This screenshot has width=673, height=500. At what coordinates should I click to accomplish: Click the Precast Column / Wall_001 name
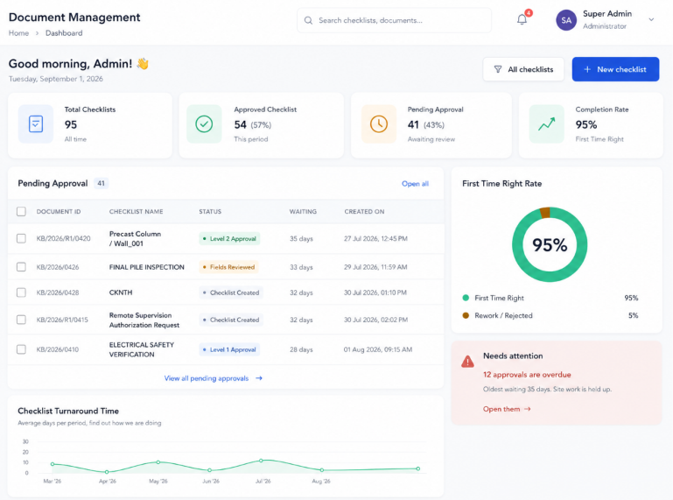tap(135, 239)
